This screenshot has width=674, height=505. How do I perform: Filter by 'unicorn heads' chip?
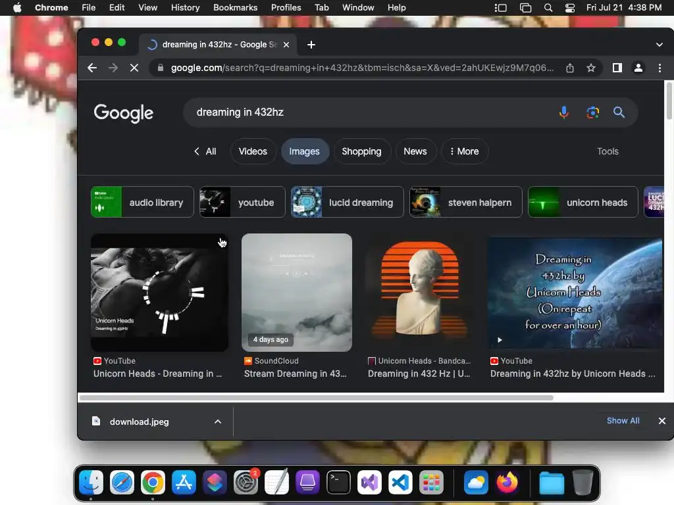[583, 203]
